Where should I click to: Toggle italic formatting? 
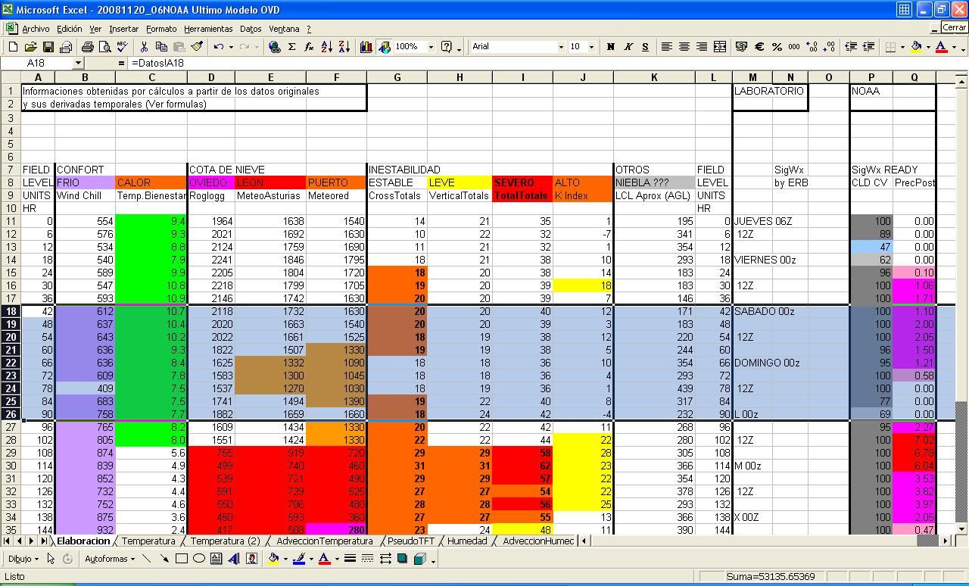628,46
